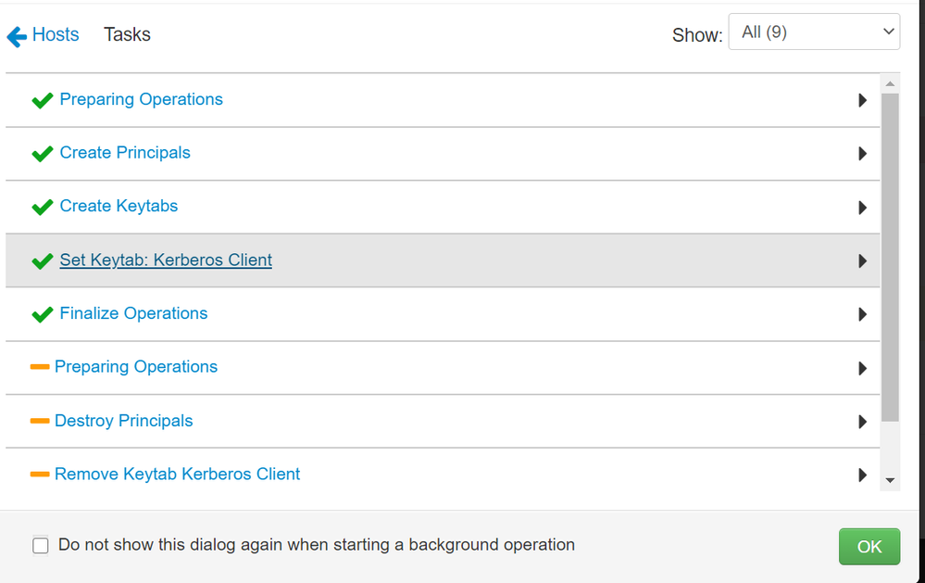This screenshot has height=583, width=925.
Task: Enable 'Do not show this dialog again' checkbox
Action: (41, 545)
